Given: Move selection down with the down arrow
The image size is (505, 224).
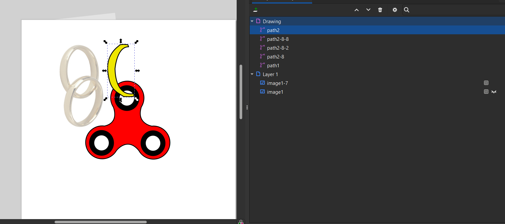Looking at the screenshot, I should click(368, 10).
